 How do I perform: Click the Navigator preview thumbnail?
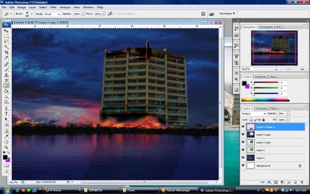pyautogui.click(x=274, y=48)
